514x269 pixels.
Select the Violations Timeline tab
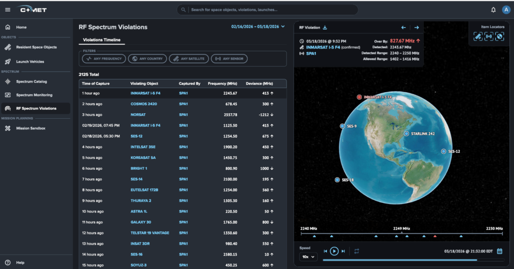tap(102, 40)
